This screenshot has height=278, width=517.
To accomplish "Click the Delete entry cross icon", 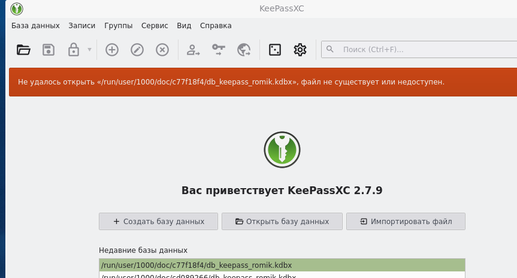I will [162, 50].
